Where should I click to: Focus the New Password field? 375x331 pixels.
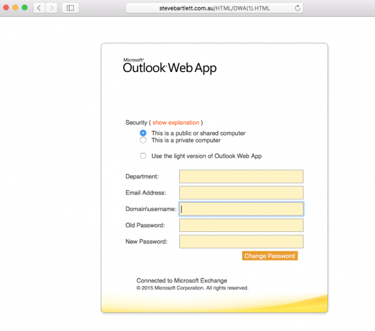[x=241, y=241]
